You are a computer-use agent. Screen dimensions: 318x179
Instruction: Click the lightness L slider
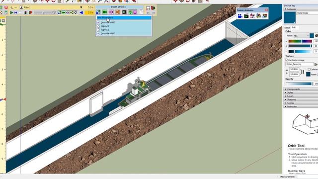[x=300, y=51]
